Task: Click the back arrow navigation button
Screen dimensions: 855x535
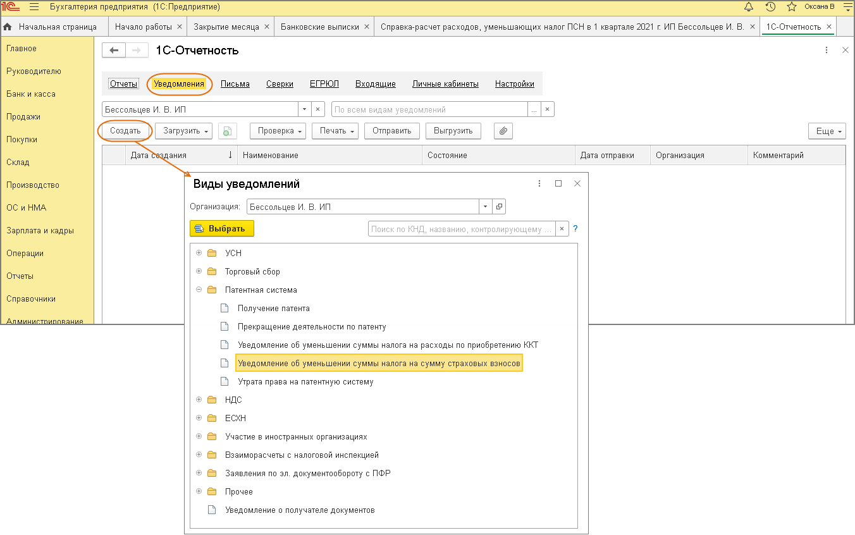Action: coord(114,51)
